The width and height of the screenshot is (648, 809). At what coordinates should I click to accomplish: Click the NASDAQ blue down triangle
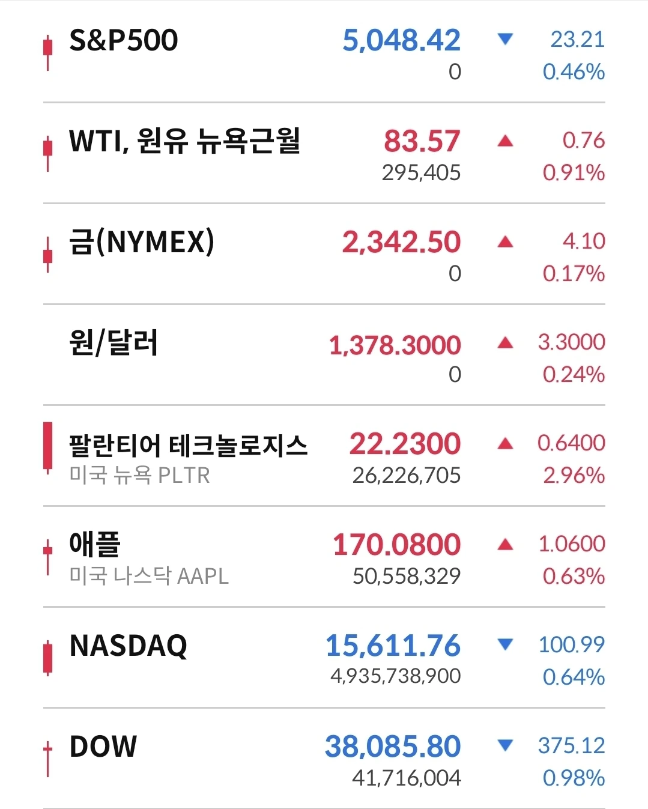tap(505, 645)
